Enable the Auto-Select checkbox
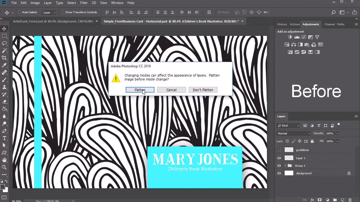360x202 pixels. (x=19, y=12)
